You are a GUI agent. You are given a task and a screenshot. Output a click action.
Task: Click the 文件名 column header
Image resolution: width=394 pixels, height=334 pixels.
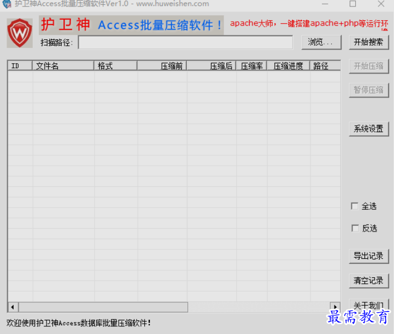click(63, 66)
